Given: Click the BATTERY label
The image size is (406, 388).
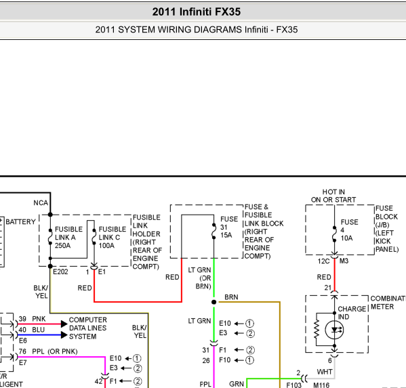Looking at the screenshot, I should pyautogui.click(x=20, y=221).
